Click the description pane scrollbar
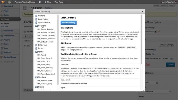 point(142,39)
